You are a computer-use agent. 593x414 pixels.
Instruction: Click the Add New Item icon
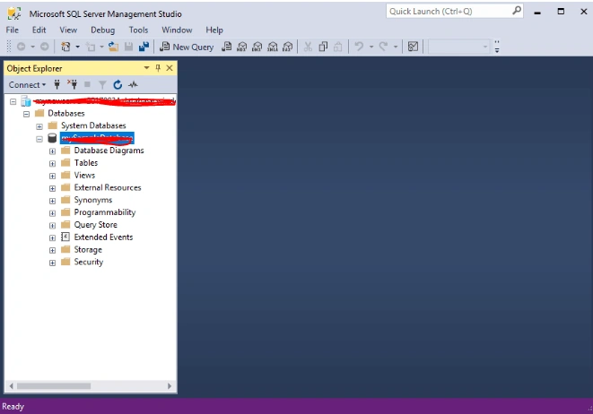(x=91, y=47)
